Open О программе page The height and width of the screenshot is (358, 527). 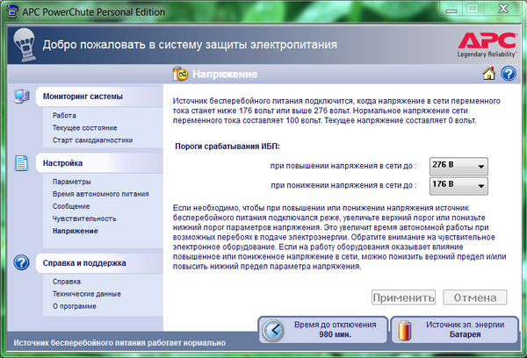[x=75, y=306]
